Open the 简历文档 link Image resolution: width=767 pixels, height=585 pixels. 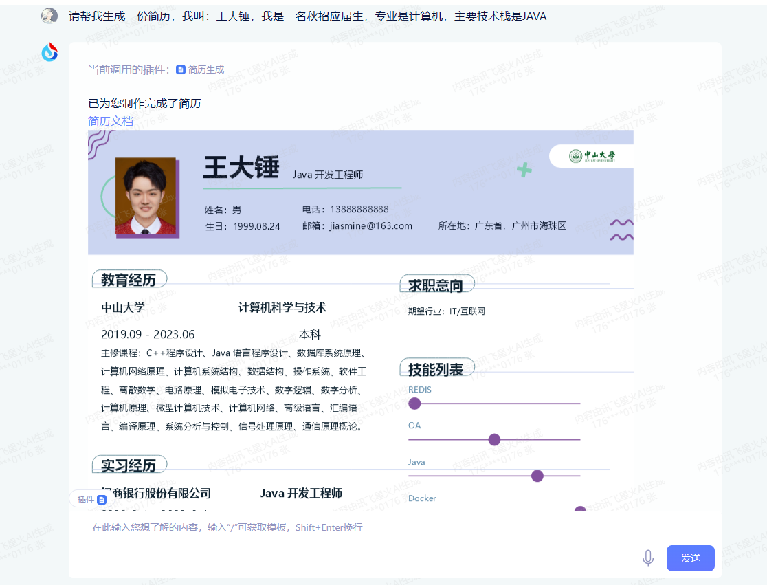[x=111, y=121]
